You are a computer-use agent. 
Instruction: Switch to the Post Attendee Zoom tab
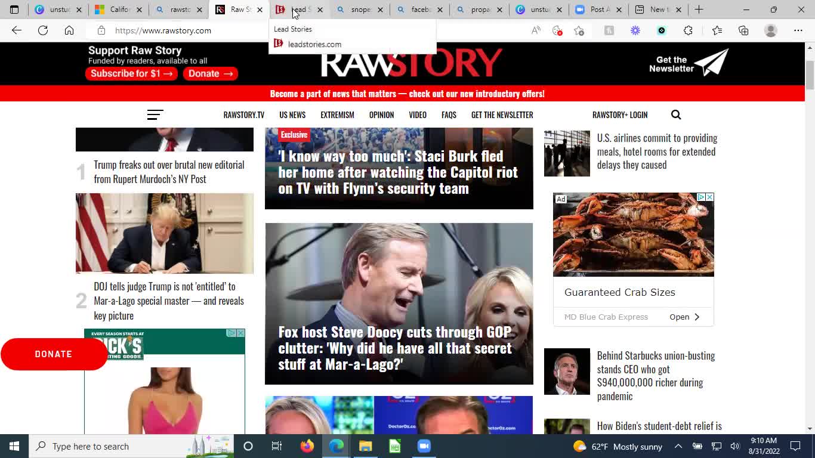(600, 10)
